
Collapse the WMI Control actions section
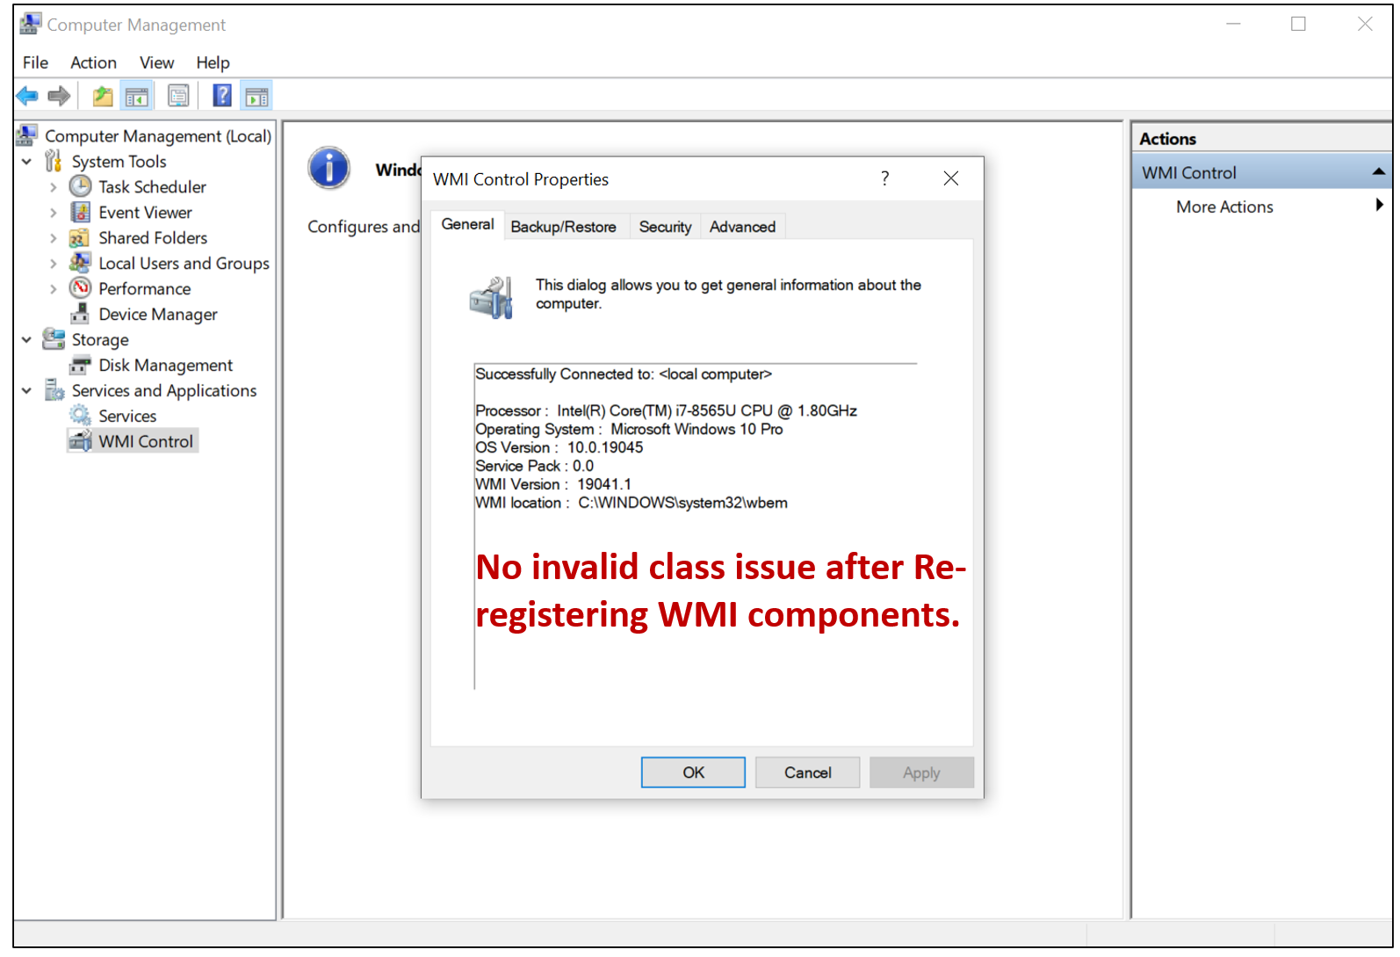pyautogui.click(x=1379, y=172)
